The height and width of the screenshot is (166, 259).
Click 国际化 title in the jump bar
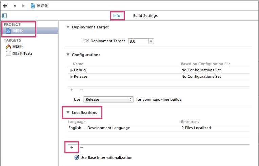43,6
